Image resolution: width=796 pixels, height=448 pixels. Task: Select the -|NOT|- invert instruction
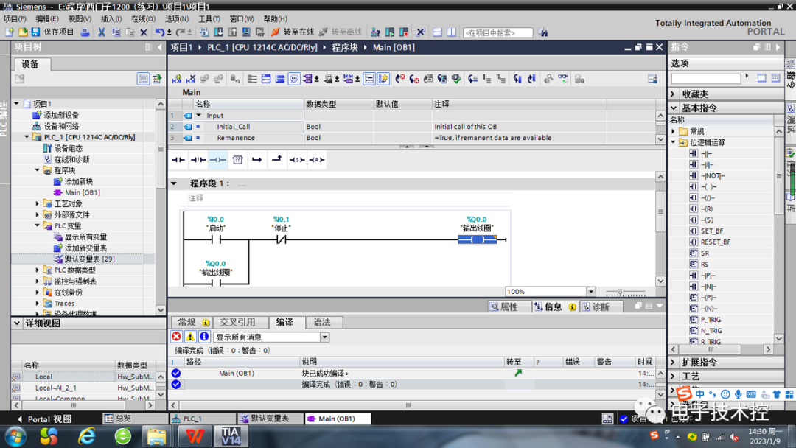pos(712,175)
